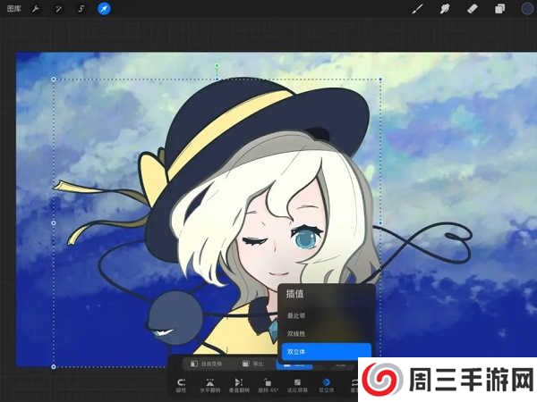Switch to the 等比 uniform transform mode
Viewport: 537px width, 402px height.
[253, 364]
